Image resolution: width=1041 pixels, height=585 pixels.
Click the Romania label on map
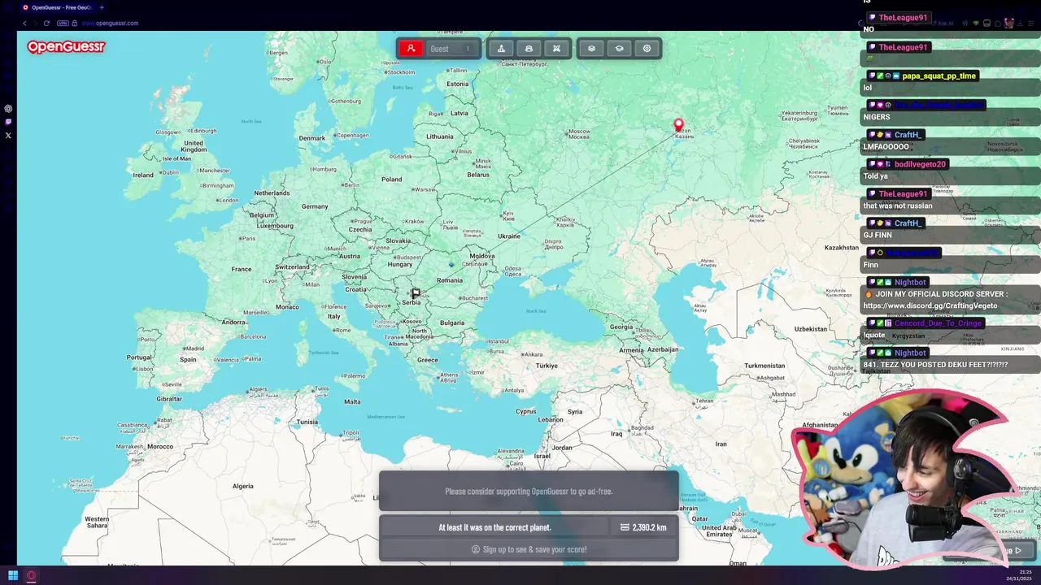pos(449,280)
